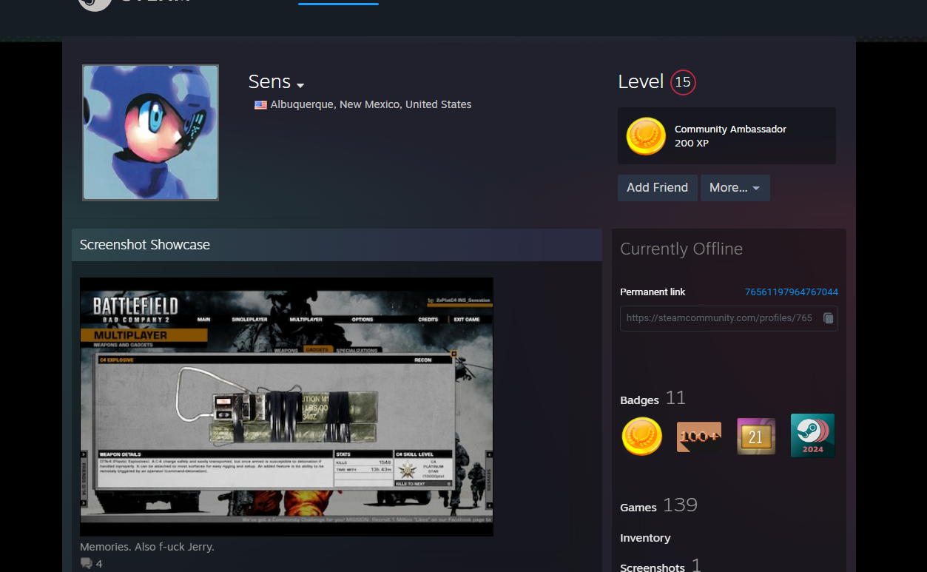Open the Inventory link
Image resolution: width=927 pixels, height=572 pixels.
point(645,538)
